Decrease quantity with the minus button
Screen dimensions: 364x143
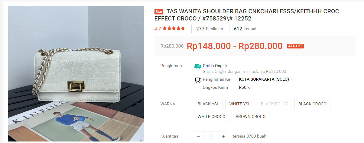coord(199,136)
